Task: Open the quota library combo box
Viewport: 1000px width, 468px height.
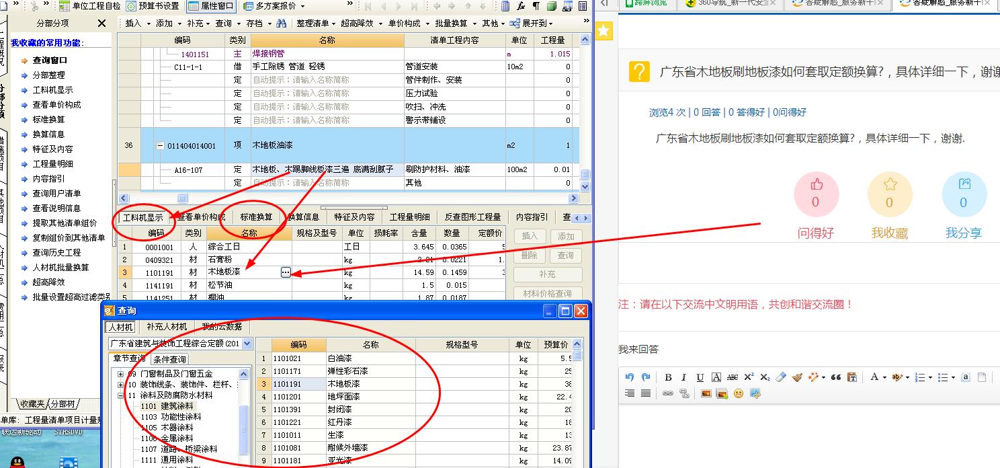Action: [x=180, y=344]
